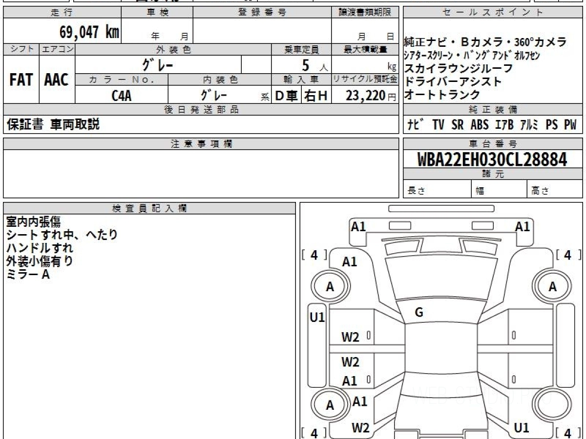
Task: Select the rear-left wheel circle marked A
Action: pyautogui.click(x=330, y=405)
